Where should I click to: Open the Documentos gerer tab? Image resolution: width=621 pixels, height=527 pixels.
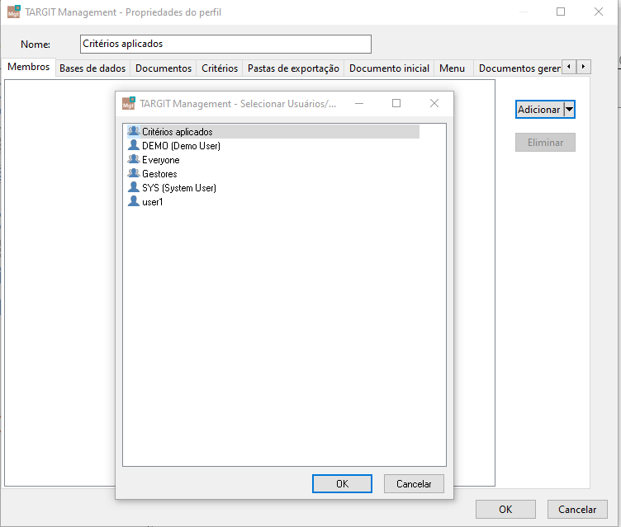pos(519,68)
